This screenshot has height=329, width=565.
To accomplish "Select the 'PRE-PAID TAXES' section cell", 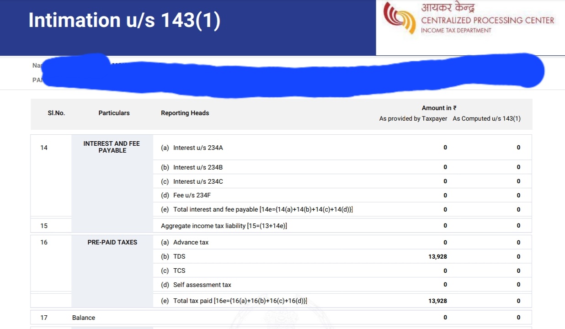I will pos(112,242).
